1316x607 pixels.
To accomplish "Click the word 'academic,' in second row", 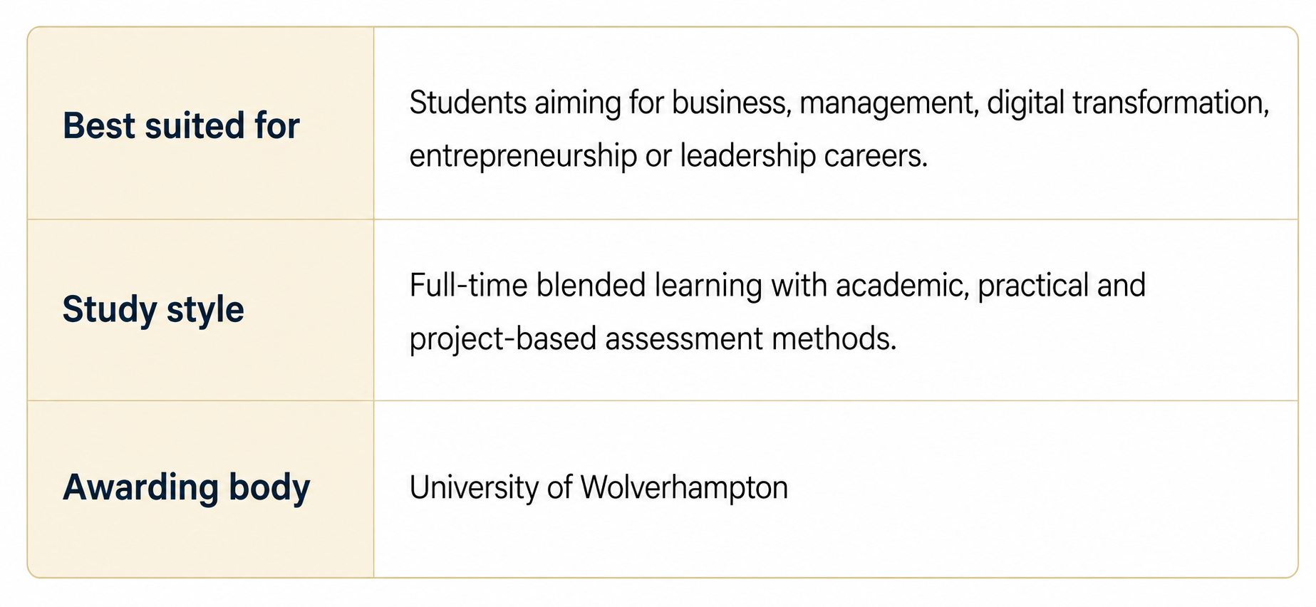I will (x=902, y=286).
